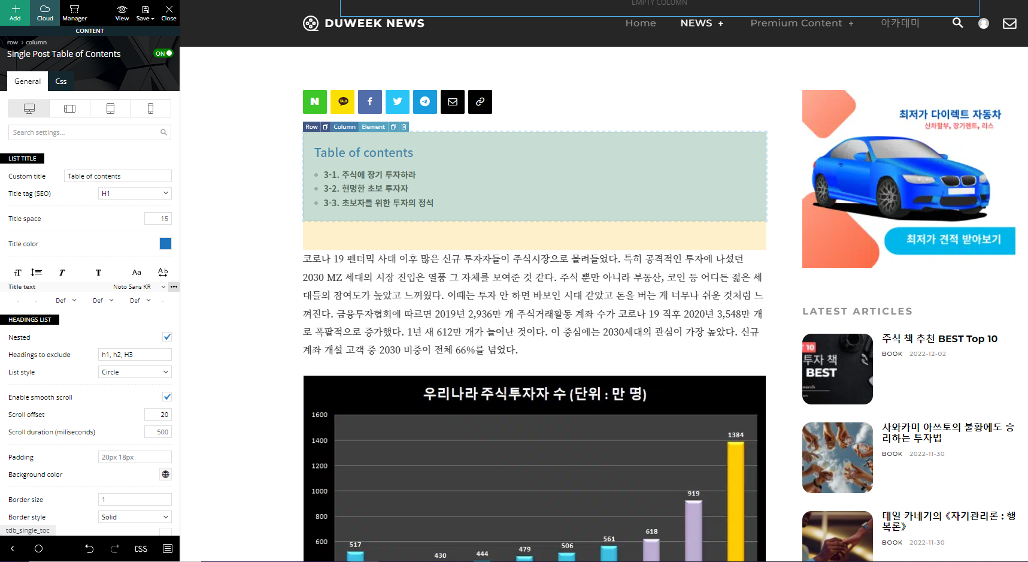The image size is (1028, 562).
Task: Click the line height icon for title text
Action: pyautogui.click(x=37, y=272)
